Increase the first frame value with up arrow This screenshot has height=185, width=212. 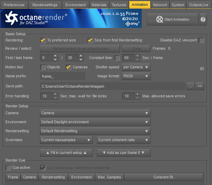(55, 56)
